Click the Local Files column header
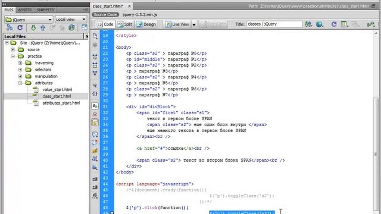 [43, 36]
